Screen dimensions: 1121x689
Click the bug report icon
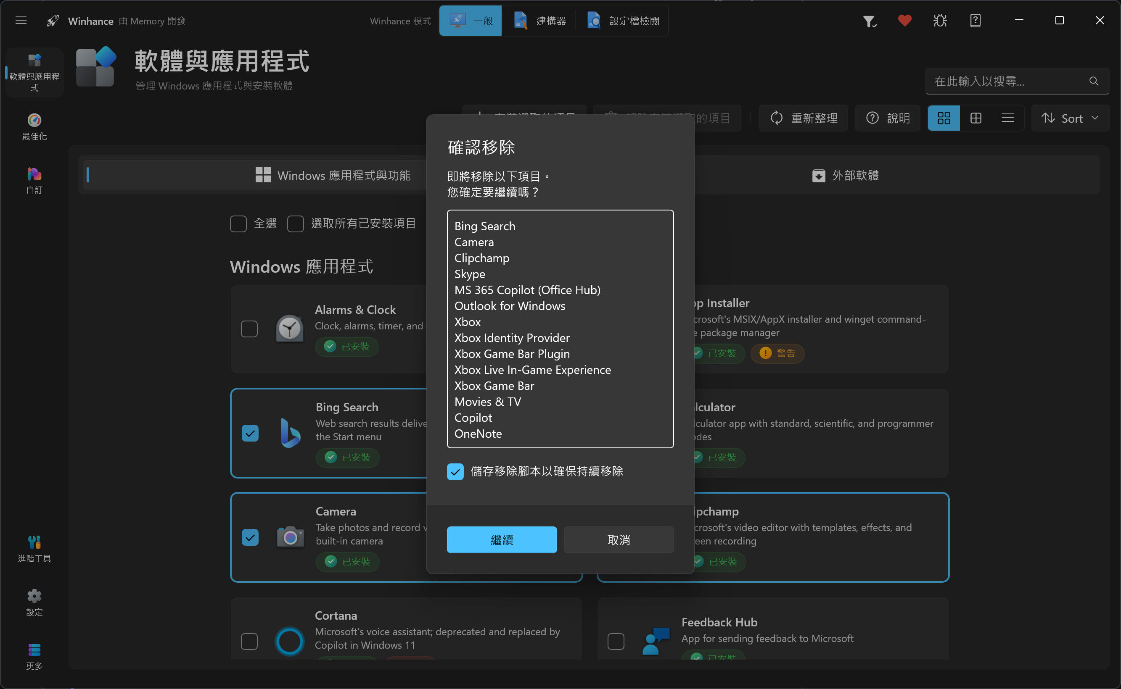(x=940, y=21)
